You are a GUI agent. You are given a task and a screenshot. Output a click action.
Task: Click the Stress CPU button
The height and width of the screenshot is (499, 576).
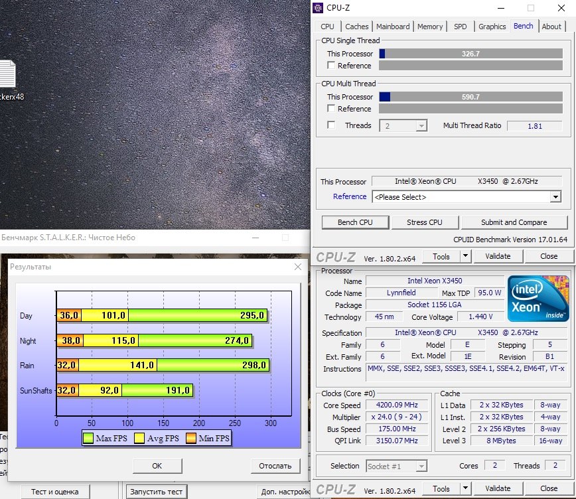(425, 222)
